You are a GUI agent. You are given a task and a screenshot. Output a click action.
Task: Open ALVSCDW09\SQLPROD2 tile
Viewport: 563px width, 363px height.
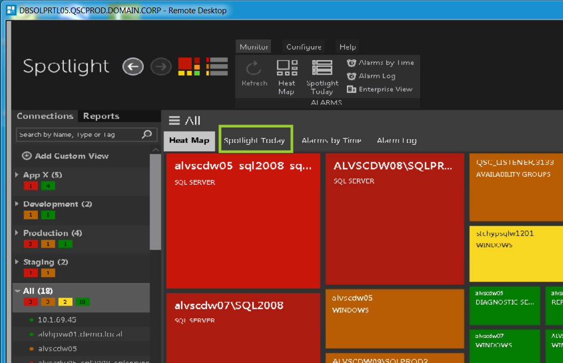tap(395, 358)
